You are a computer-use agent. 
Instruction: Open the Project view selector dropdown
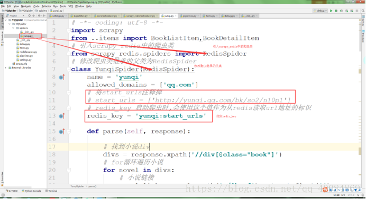coord(15,16)
